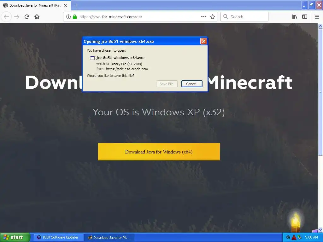Select Download Java for Mi... taskbar button
Image resolution: width=323 pixels, height=242 pixels.
(x=109, y=238)
